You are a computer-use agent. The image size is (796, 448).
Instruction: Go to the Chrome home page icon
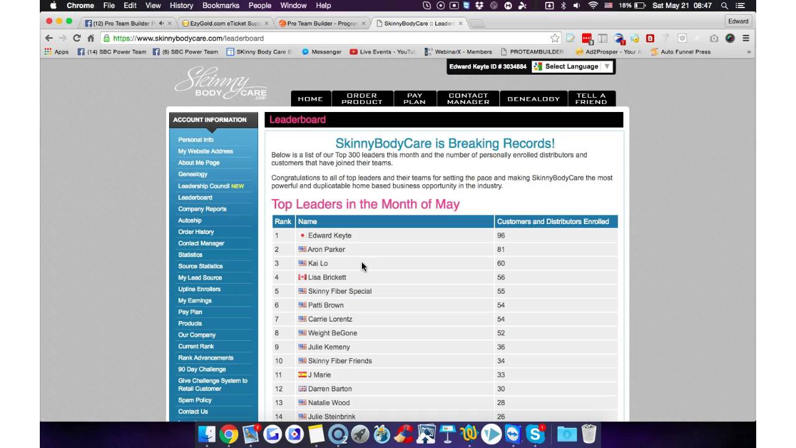coord(91,38)
